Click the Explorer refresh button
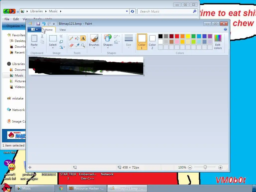The image size is (256, 192). (132, 11)
